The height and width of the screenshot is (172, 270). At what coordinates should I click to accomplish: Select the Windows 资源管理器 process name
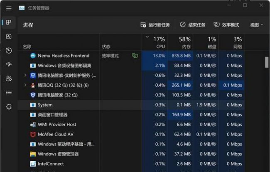(x=58, y=154)
